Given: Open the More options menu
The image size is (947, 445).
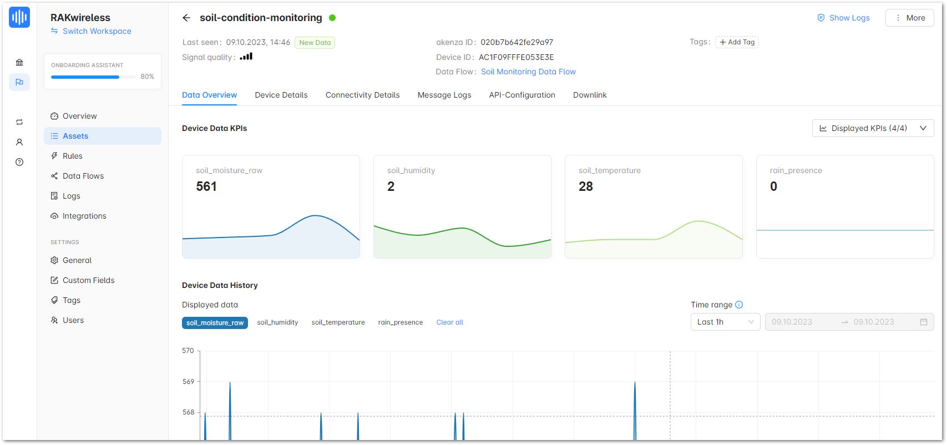Looking at the screenshot, I should [x=909, y=18].
